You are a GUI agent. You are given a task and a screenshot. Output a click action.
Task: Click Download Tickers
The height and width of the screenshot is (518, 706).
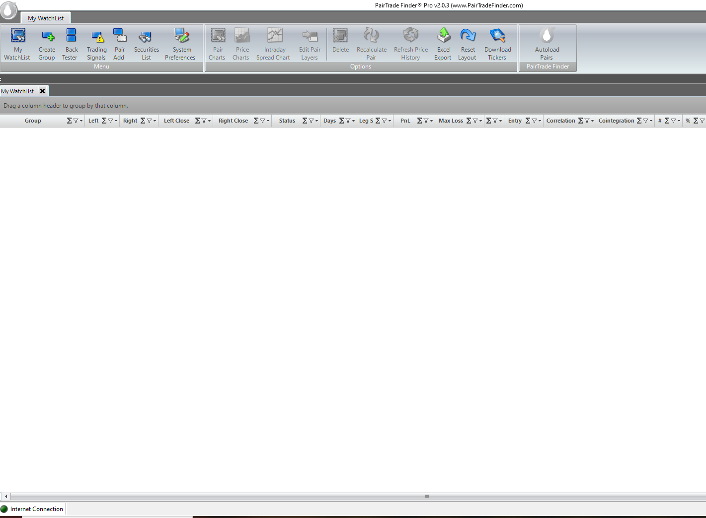pyautogui.click(x=497, y=44)
